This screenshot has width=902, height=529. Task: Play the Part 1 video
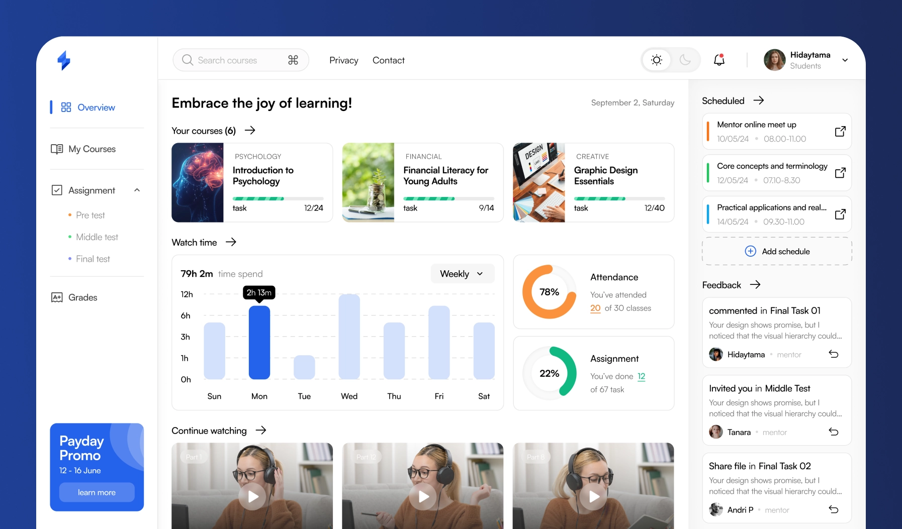tap(252, 496)
